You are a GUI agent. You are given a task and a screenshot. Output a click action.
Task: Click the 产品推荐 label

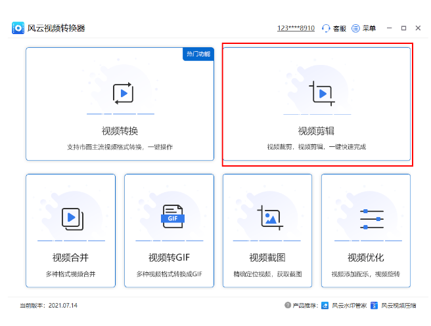[305, 306]
